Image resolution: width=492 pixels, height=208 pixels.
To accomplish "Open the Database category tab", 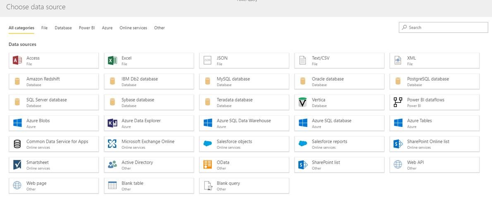I will 63,28.
